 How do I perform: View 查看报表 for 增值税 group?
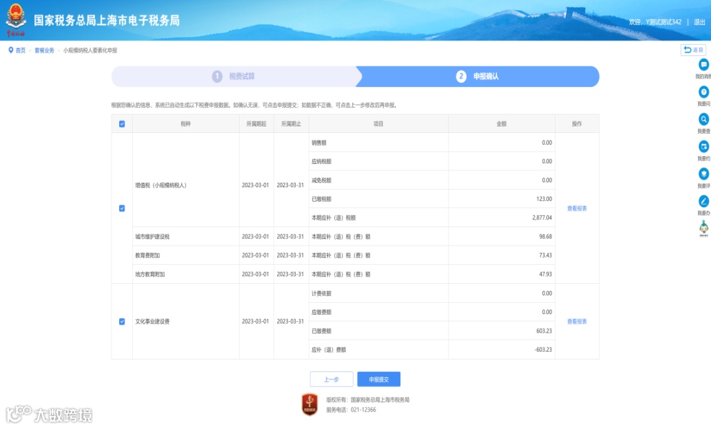pos(577,209)
